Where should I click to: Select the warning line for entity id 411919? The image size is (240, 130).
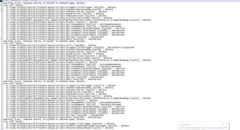click(44, 3)
